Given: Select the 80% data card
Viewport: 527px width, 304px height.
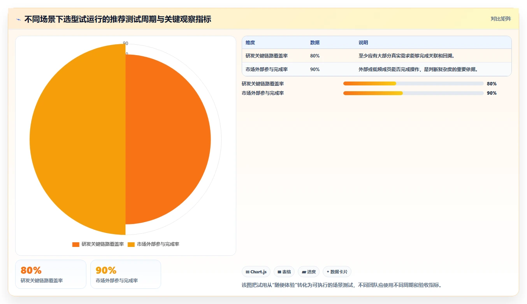Looking at the screenshot, I should point(51,274).
